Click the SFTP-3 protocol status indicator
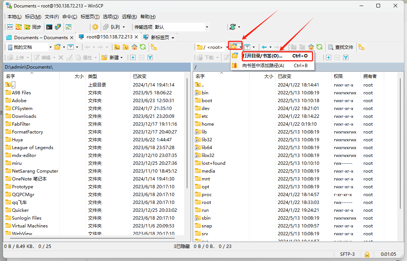Screen dimensions: 407x261 tap(347, 254)
